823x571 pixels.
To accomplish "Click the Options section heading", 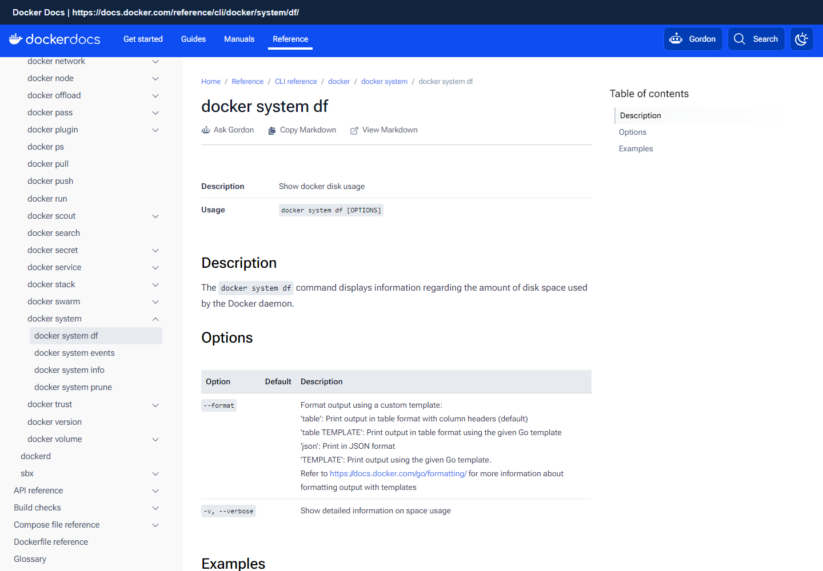I will 227,337.
